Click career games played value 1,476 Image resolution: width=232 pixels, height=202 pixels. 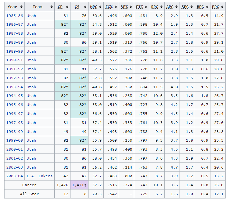[62, 185]
